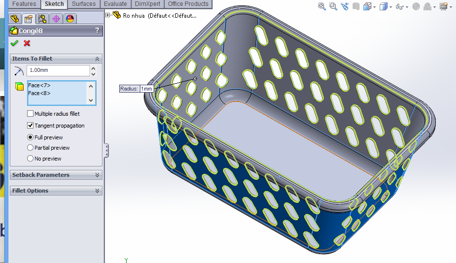Confirm fillet with green checkmark
The height and width of the screenshot is (263, 456).
pos(14,43)
